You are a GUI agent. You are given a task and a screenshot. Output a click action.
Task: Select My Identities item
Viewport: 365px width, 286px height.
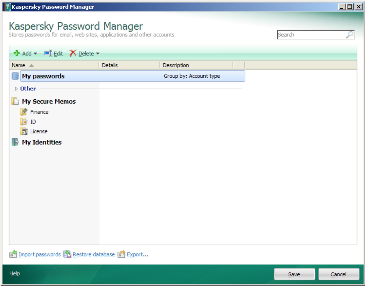click(x=42, y=142)
